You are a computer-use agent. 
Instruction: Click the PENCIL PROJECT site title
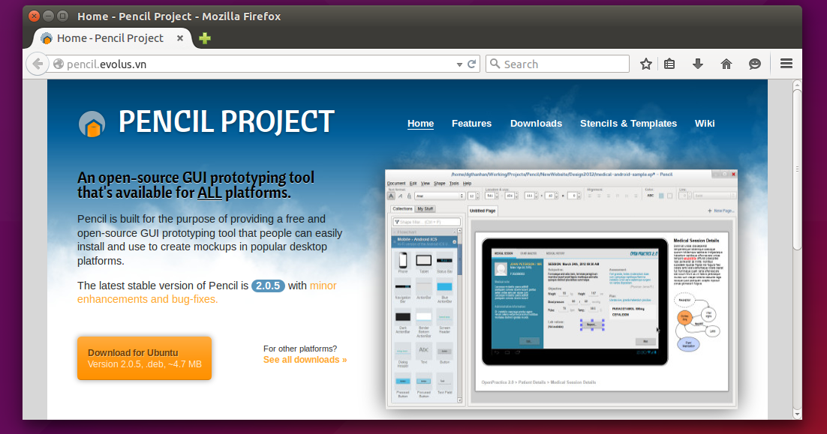(227, 122)
